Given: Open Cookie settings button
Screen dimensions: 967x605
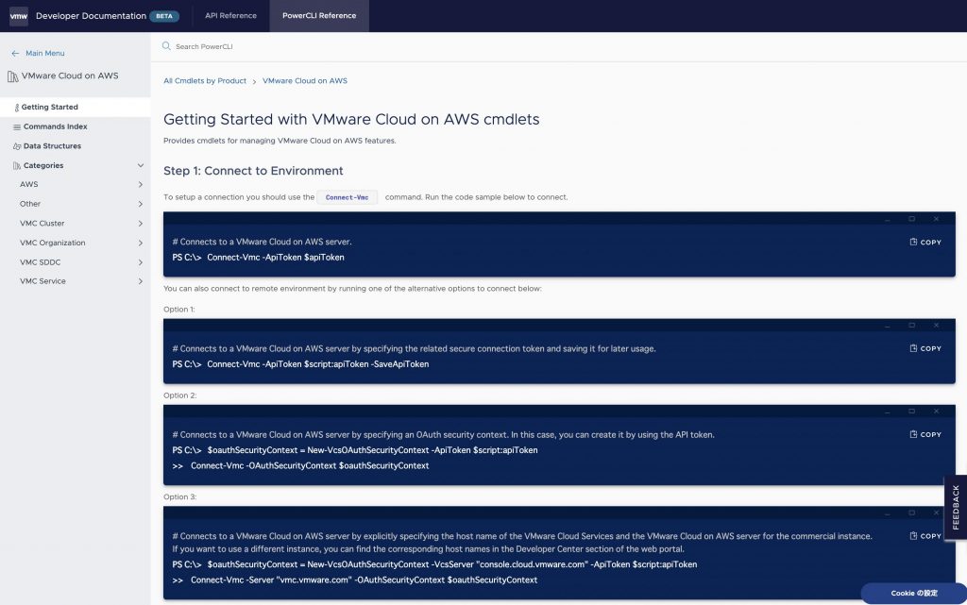Looking at the screenshot, I should click(913, 594).
